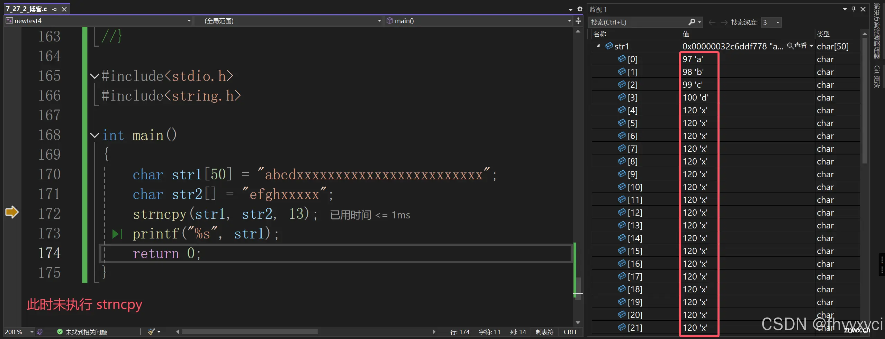Click editor vertical scroll up arrow
The image size is (885, 339).
point(578,31)
